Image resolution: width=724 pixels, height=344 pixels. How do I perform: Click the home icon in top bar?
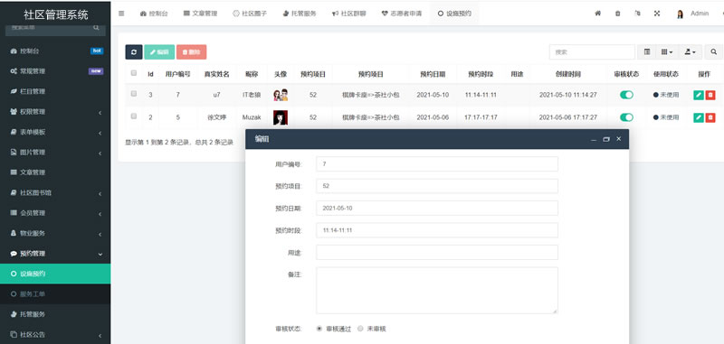[x=597, y=14]
